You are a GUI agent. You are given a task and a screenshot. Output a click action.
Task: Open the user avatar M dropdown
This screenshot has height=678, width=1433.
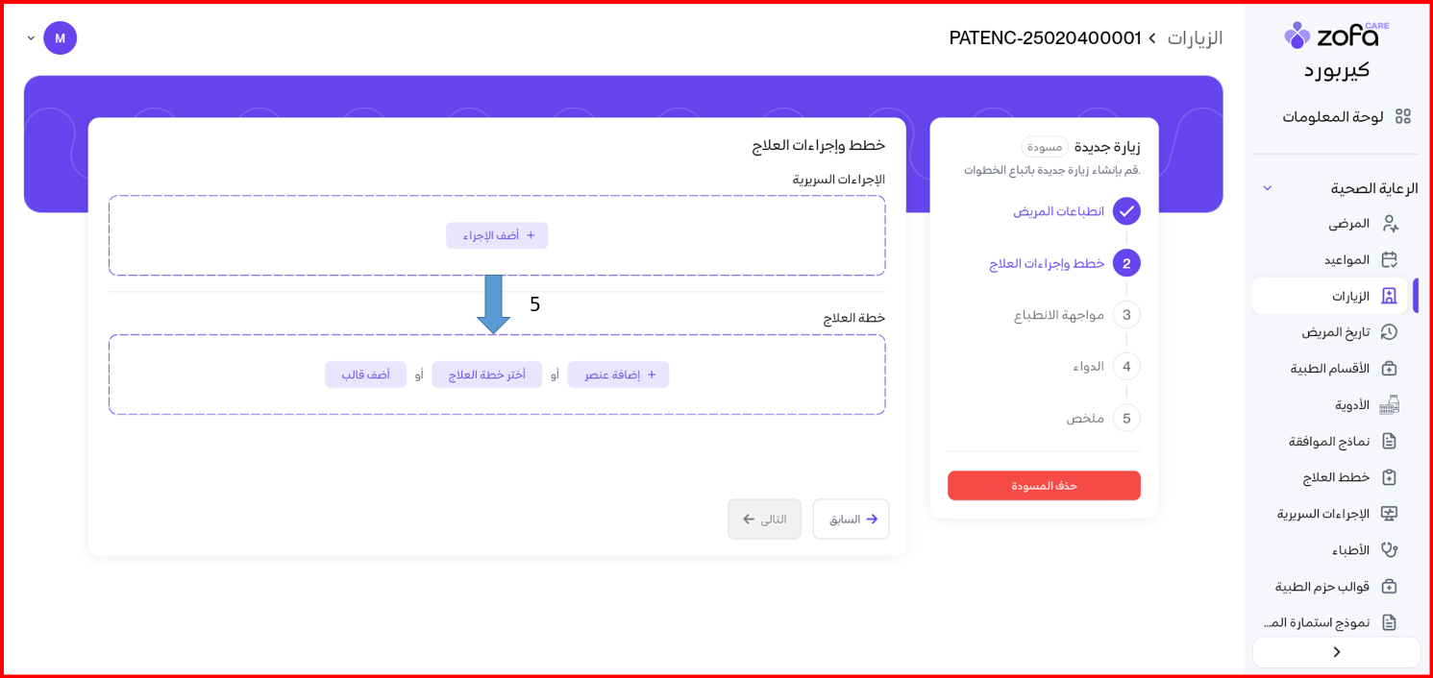tap(32, 38)
